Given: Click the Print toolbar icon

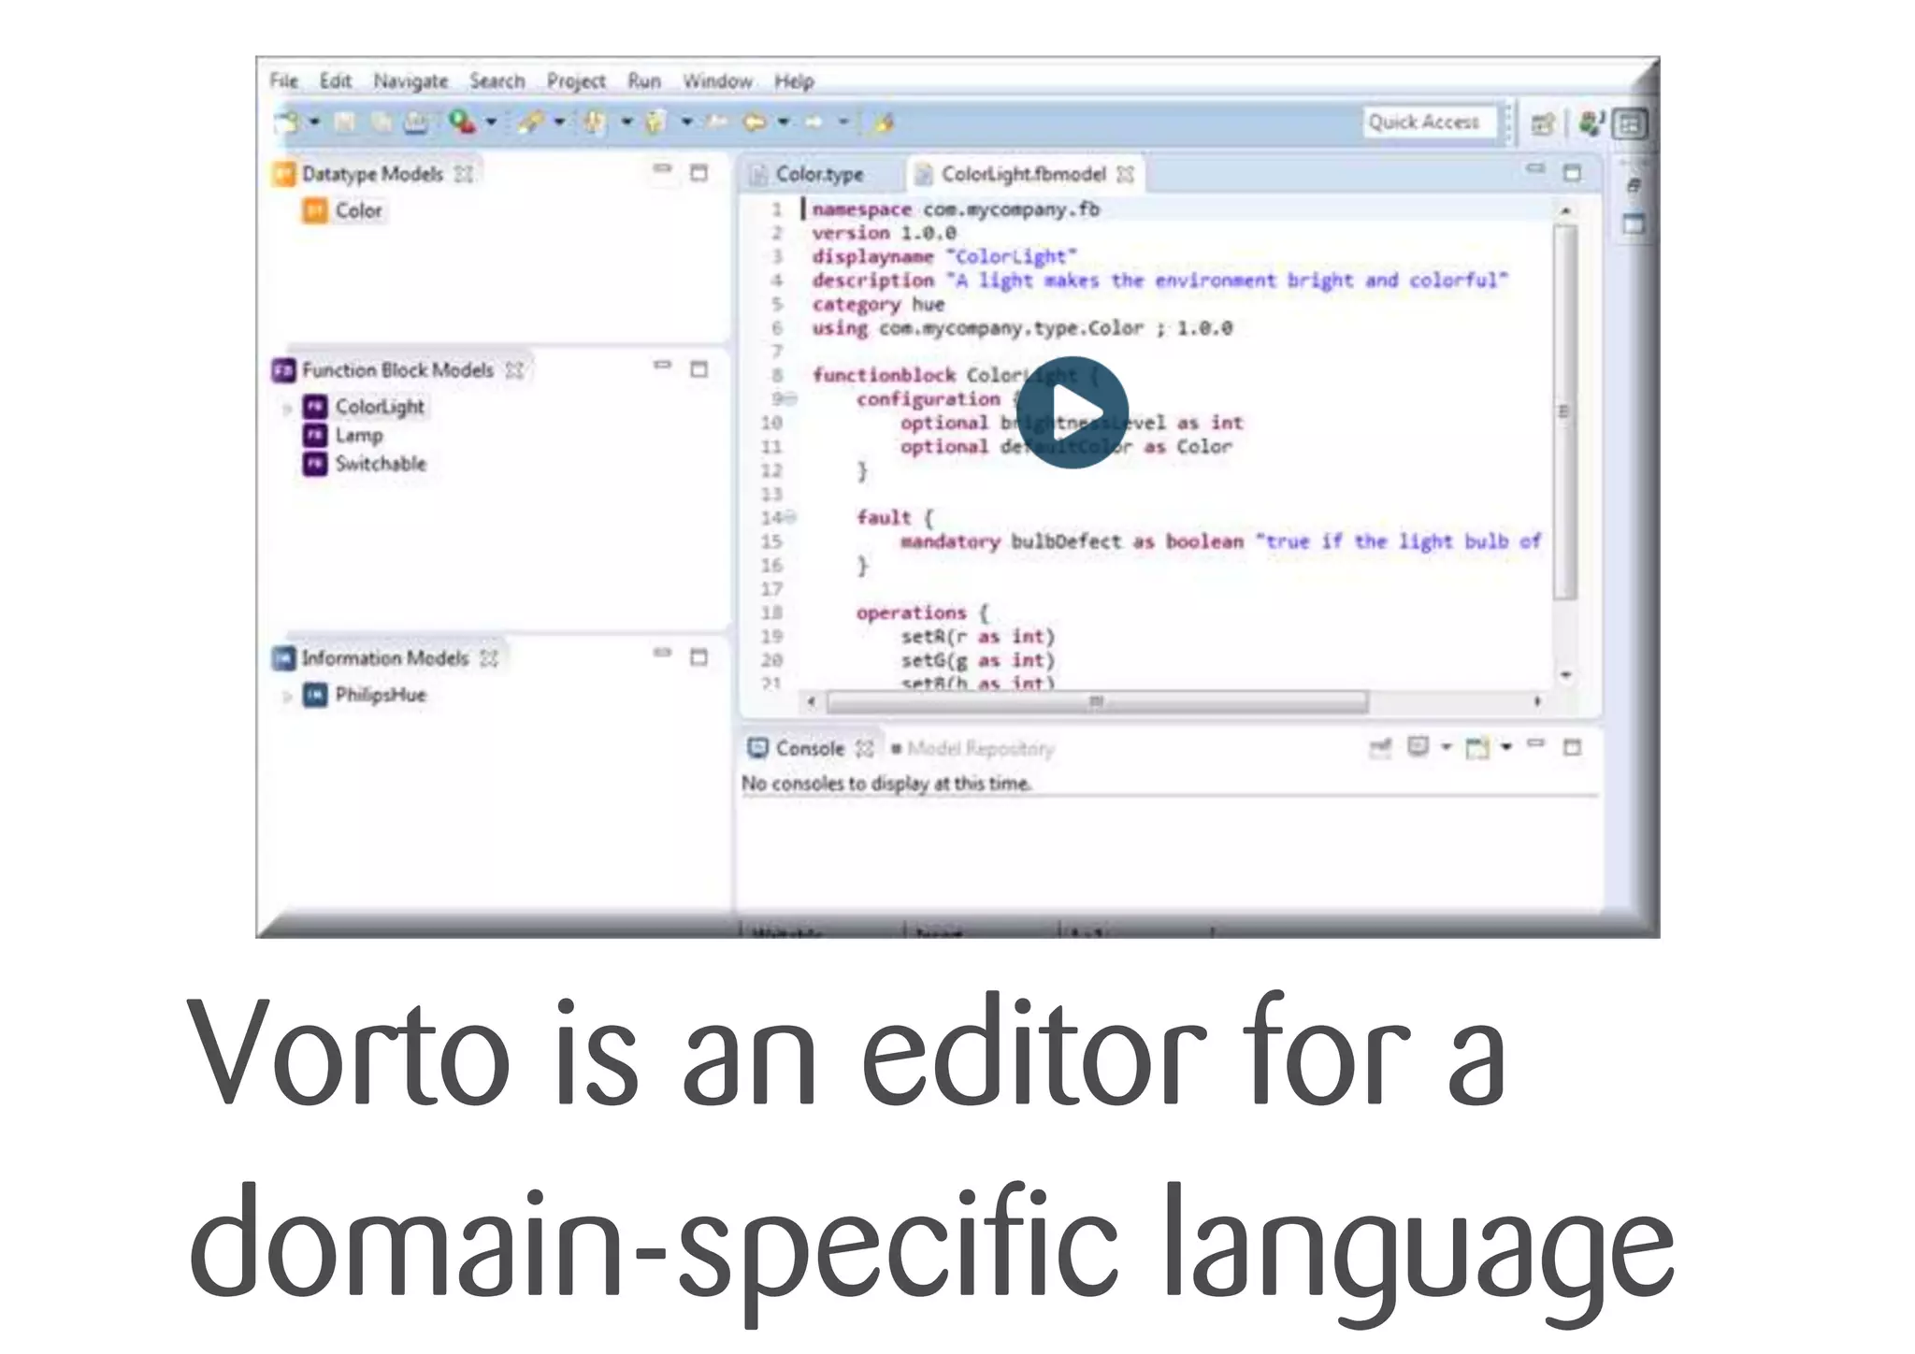Looking at the screenshot, I should 416,122.
